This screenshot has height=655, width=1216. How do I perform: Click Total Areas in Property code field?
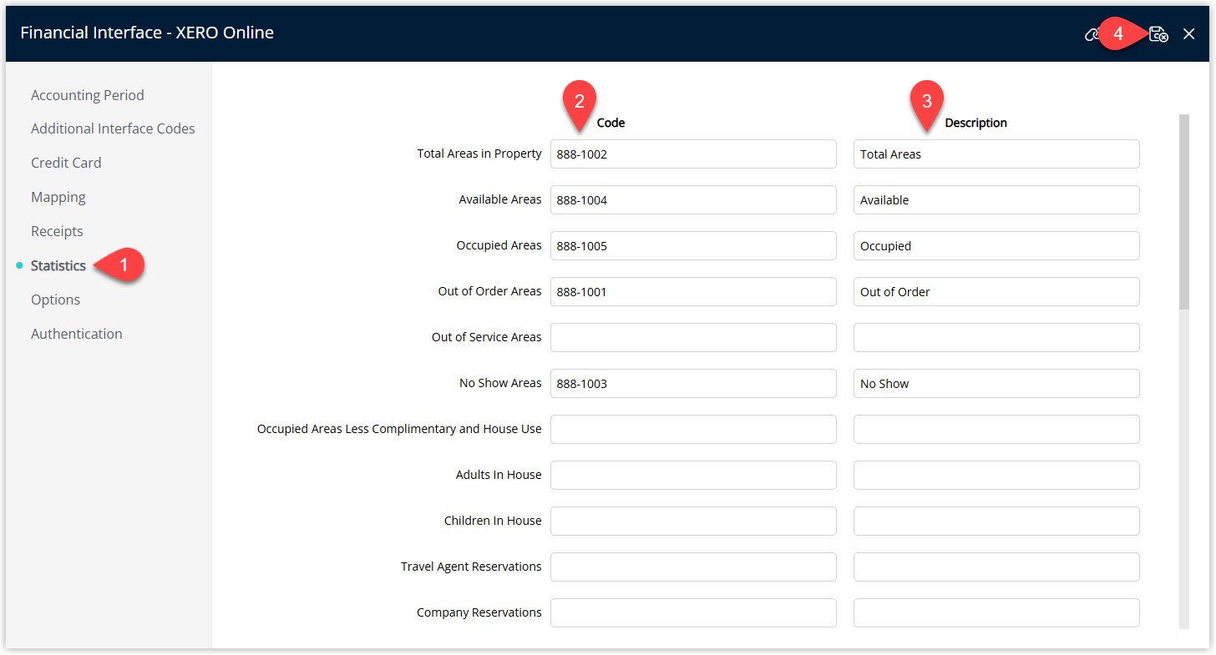pyautogui.click(x=693, y=154)
